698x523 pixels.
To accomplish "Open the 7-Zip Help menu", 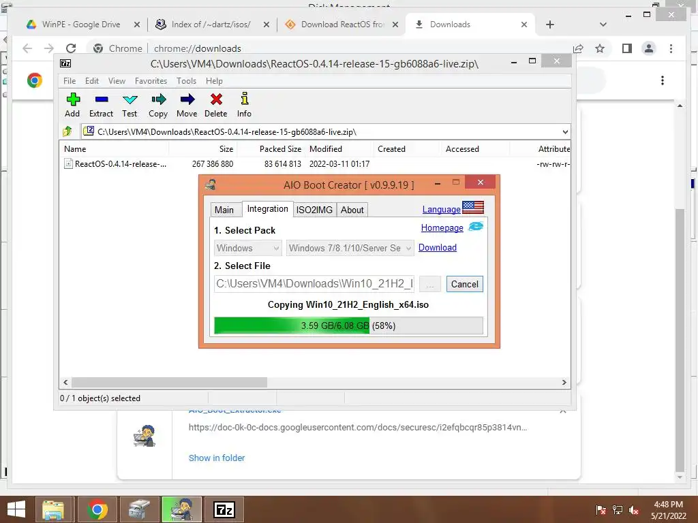I will 214,81.
